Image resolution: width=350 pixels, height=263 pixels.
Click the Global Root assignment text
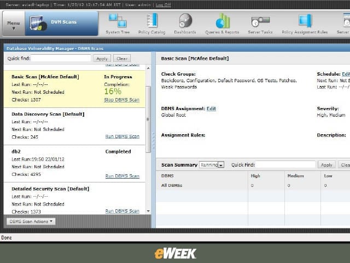pyautogui.click(x=173, y=115)
